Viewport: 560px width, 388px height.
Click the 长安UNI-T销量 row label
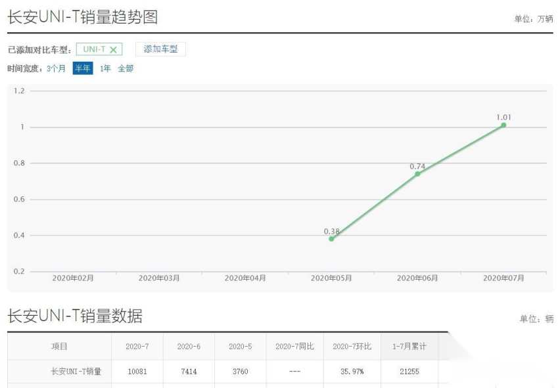tap(76, 372)
